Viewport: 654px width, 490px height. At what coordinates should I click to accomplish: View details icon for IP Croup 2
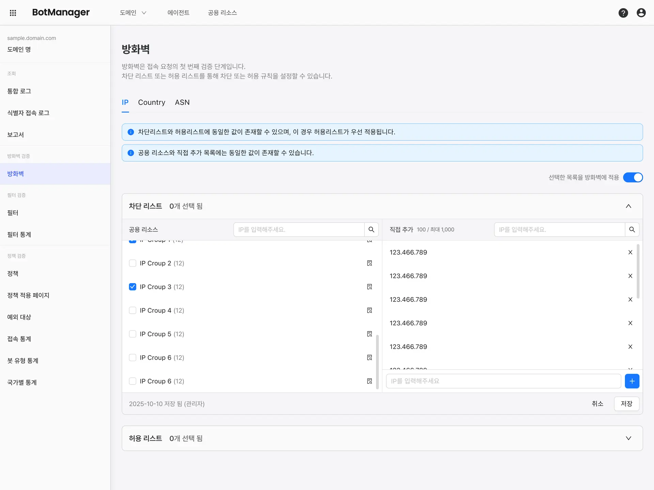(370, 263)
